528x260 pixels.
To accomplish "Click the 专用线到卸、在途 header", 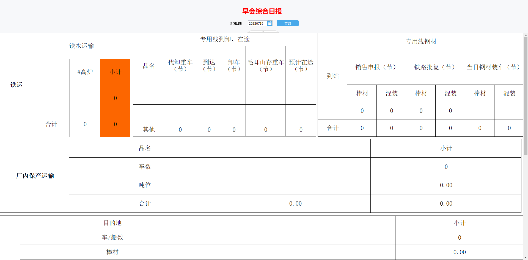I will [224, 39].
